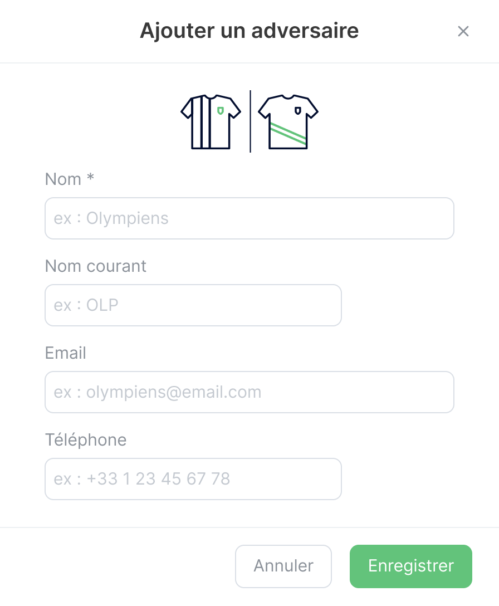This screenshot has width=499, height=606.
Task: Click the Téléphone input field
Action: click(193, 478)
